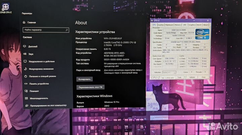Click the Фокусировка внимания moon icon

[25, 69]
